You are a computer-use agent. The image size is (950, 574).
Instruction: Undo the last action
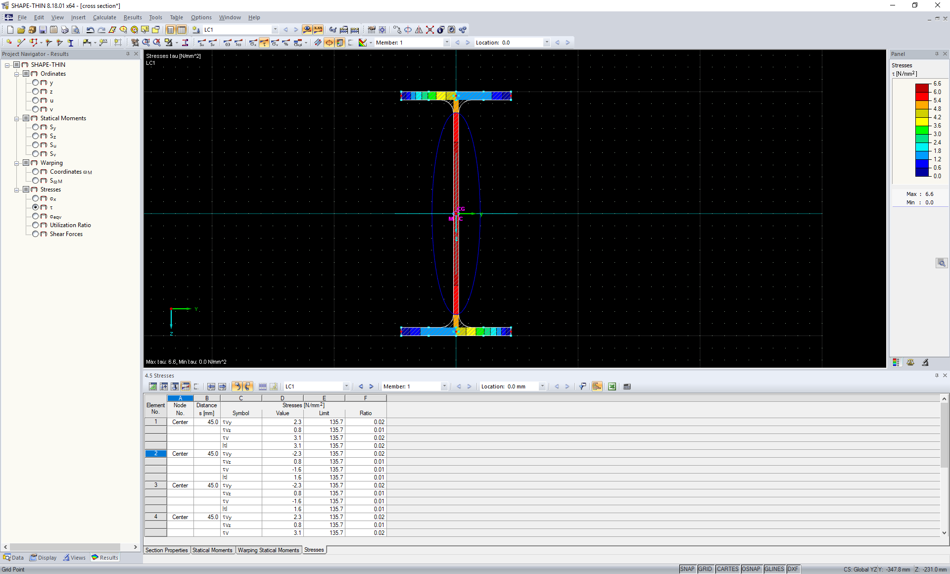pos(90,30)
